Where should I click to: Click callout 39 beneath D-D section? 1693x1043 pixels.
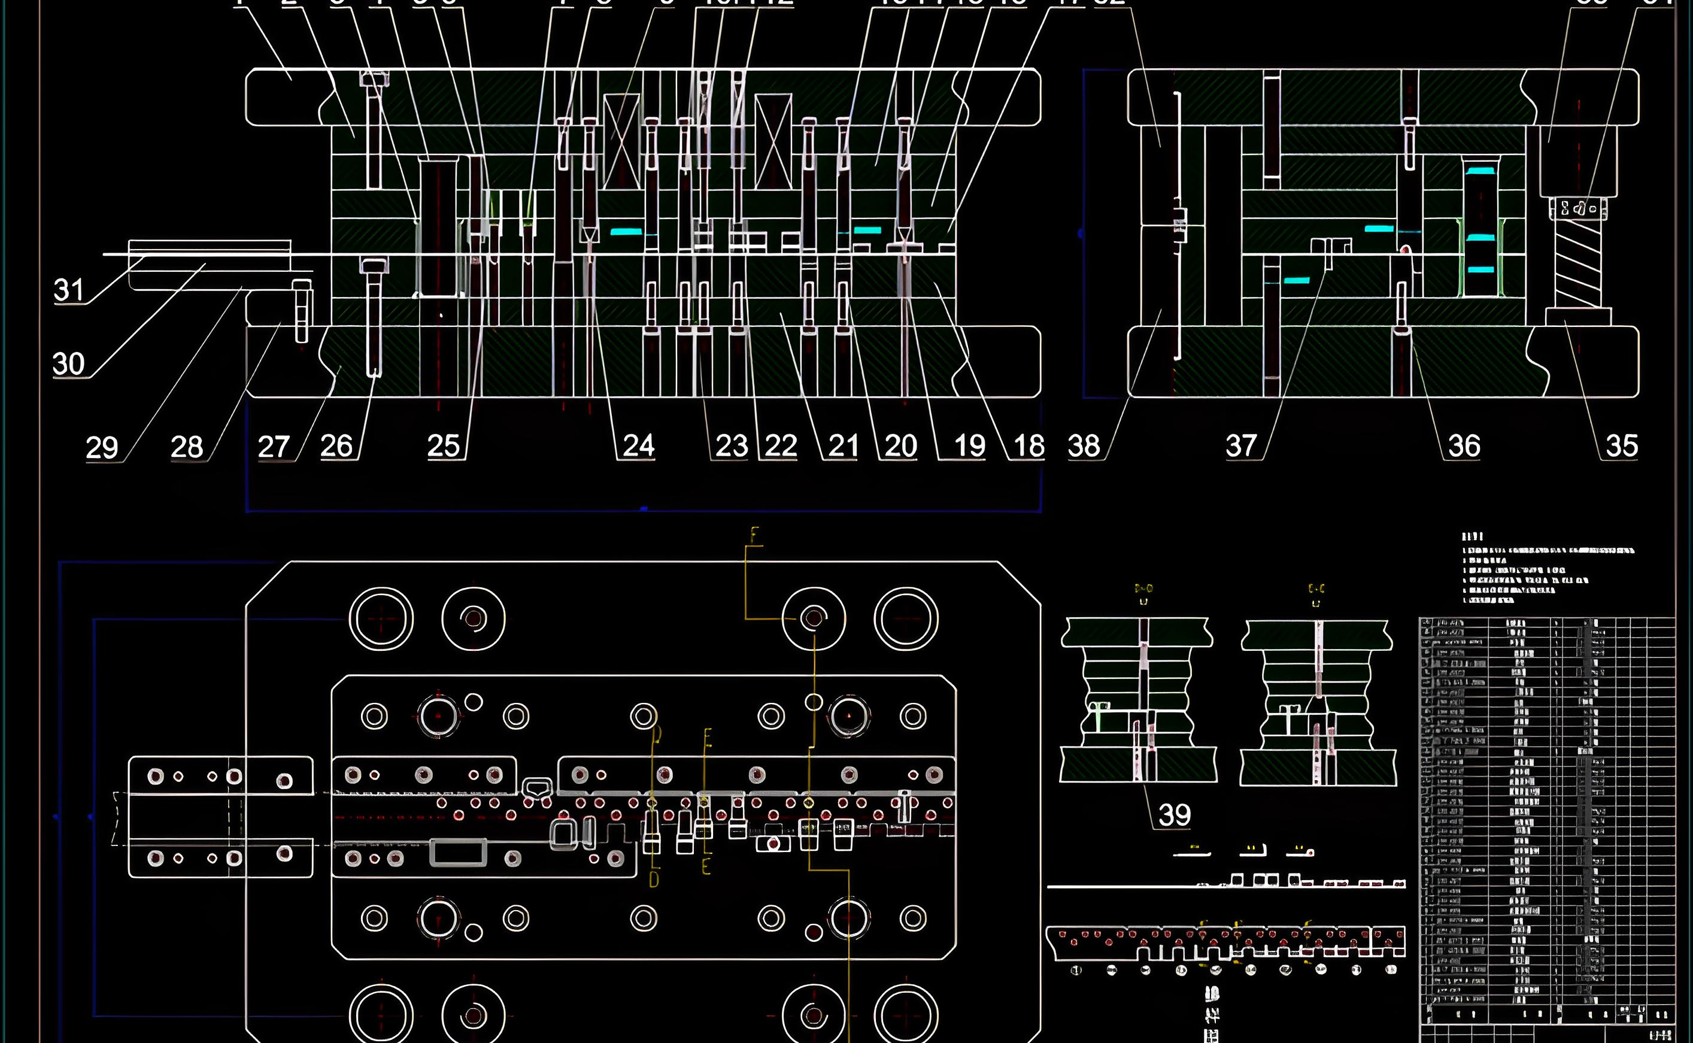click(x=1175, y=815)
